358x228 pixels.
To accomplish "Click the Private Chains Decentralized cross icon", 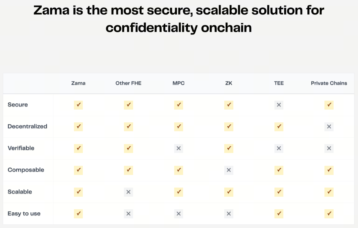I will [x=329, y=127].
